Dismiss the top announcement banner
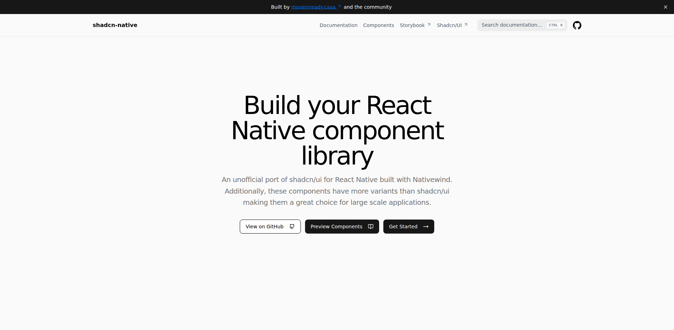 tap(665, 7)
